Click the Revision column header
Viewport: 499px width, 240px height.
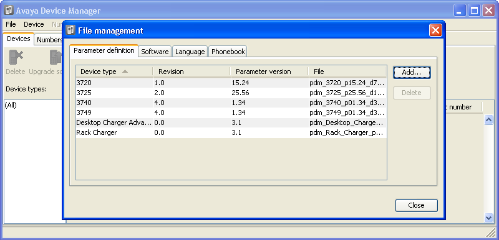click(x=191, y=72)
